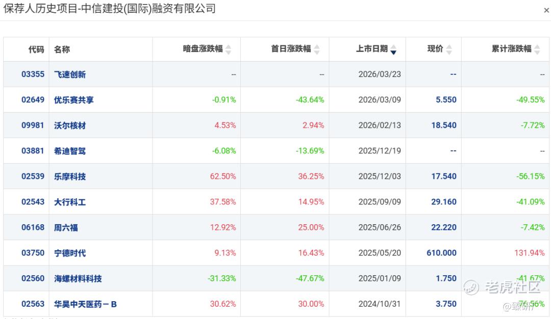Open 海螺材料科技 stock page
551x319 pixels.
point(78,279)
